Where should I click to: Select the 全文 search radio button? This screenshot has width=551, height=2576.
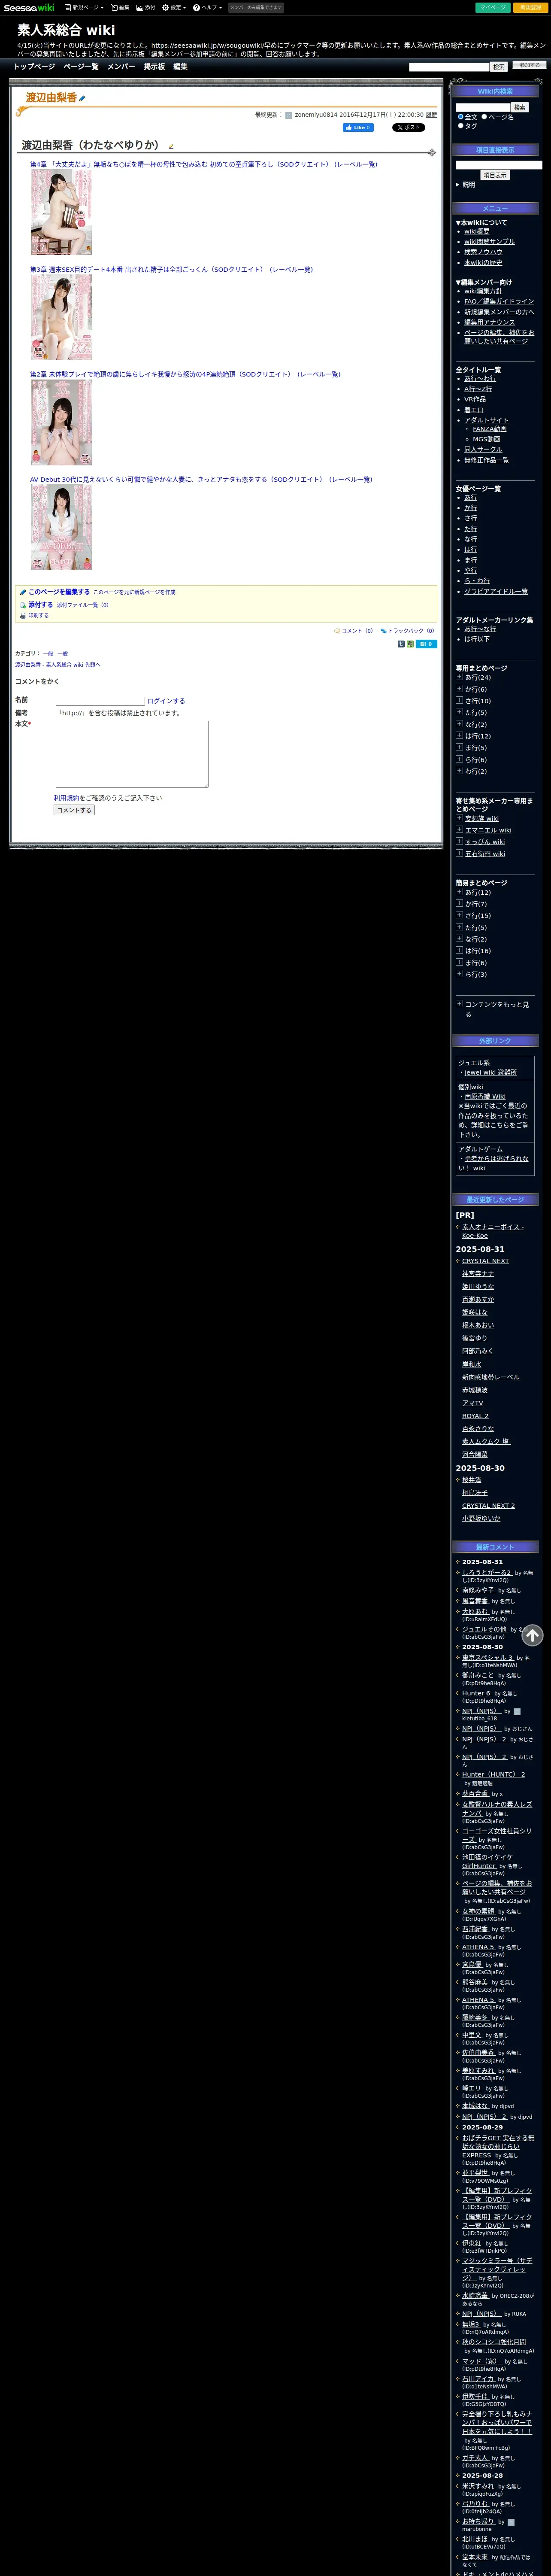pos(460,117)
